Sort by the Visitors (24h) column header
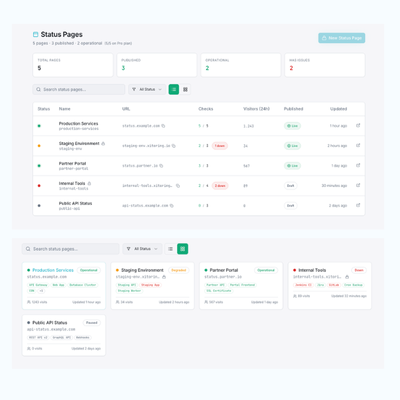This screenshot has height=400, width=400. tap(256, 109)
